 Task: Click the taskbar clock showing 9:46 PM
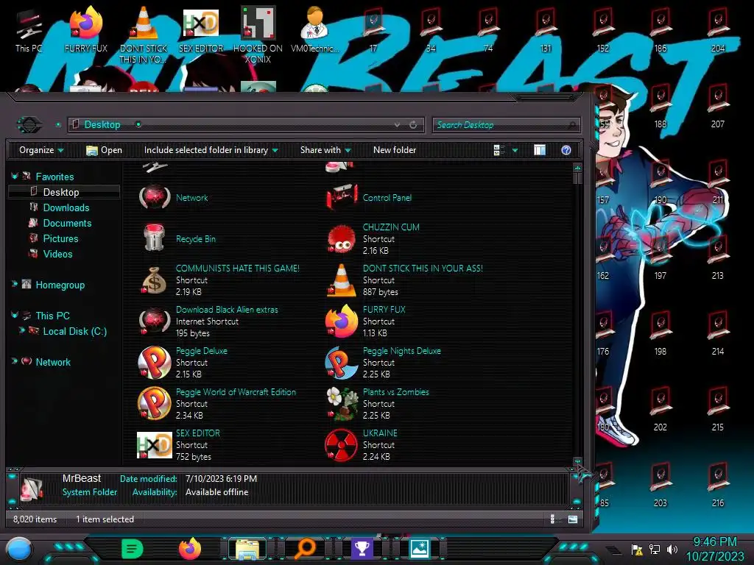(x=715, y=549)
